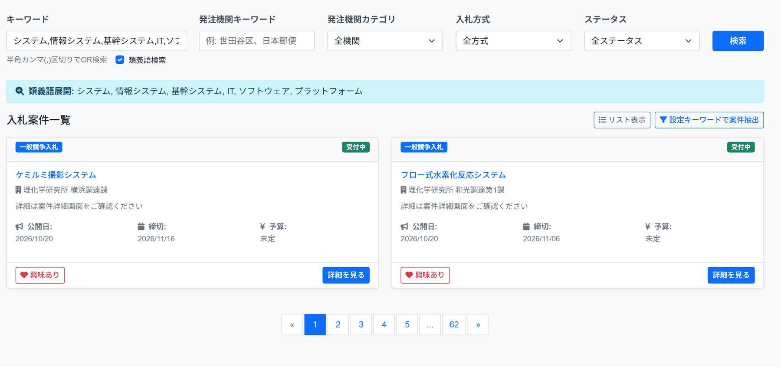Mark ケミルミ撮影システム as 興味あり
This screenshot has width=781, height=367.
[40, 275]
